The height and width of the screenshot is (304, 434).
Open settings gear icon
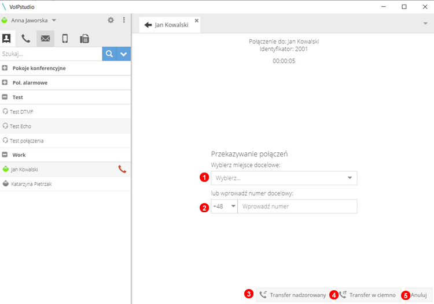tap(111, 20)
